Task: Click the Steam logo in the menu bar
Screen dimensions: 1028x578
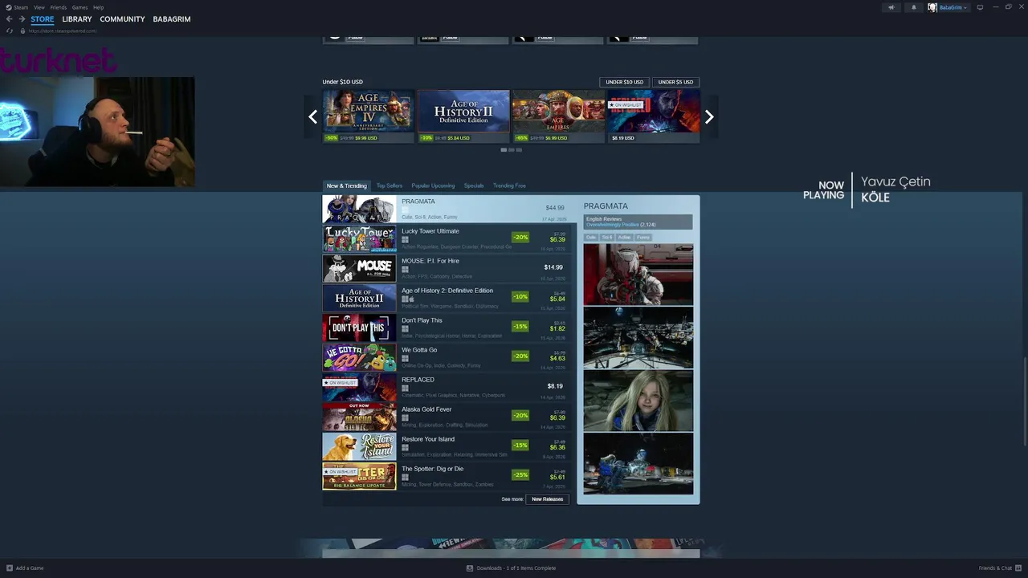Action: (x=9, y=7)
